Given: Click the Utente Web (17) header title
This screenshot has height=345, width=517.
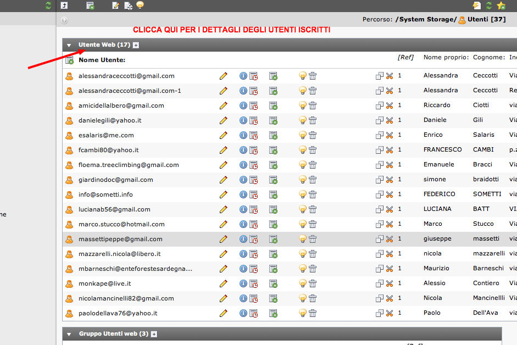Looking at the screenshot, I should click(x=104, y=45).
